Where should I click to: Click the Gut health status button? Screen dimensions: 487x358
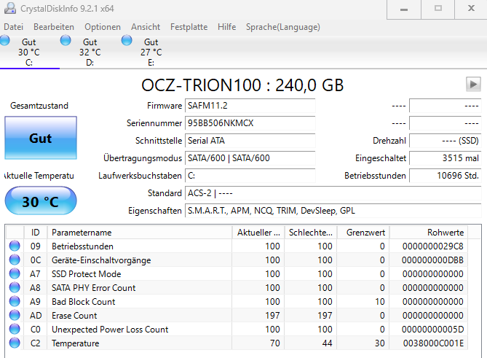pos(41,138)
